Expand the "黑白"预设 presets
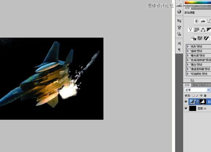The height and width of the screenshot is (152, 211). [x=188, y=65]
